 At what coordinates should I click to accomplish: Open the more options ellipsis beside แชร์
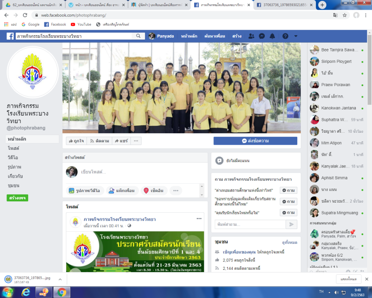click(x=136, y=141)
